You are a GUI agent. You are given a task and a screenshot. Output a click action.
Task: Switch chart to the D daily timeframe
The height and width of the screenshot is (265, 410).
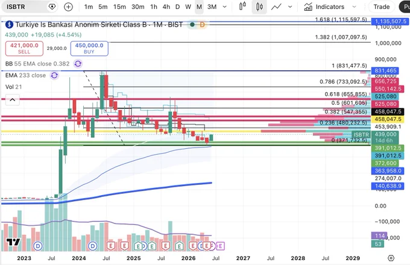[x=177, y=7]
